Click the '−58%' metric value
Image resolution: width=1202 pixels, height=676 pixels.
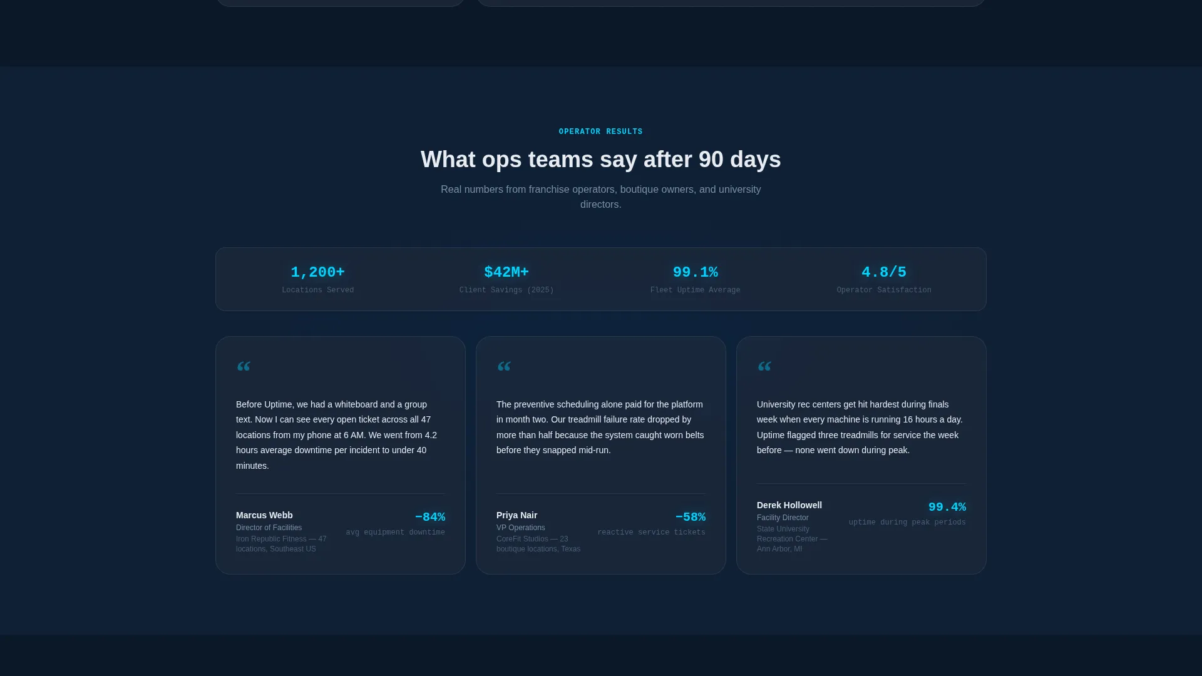691,517
